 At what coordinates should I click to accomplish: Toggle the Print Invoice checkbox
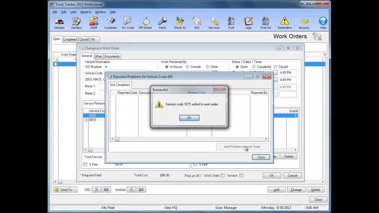coord(241,175)
